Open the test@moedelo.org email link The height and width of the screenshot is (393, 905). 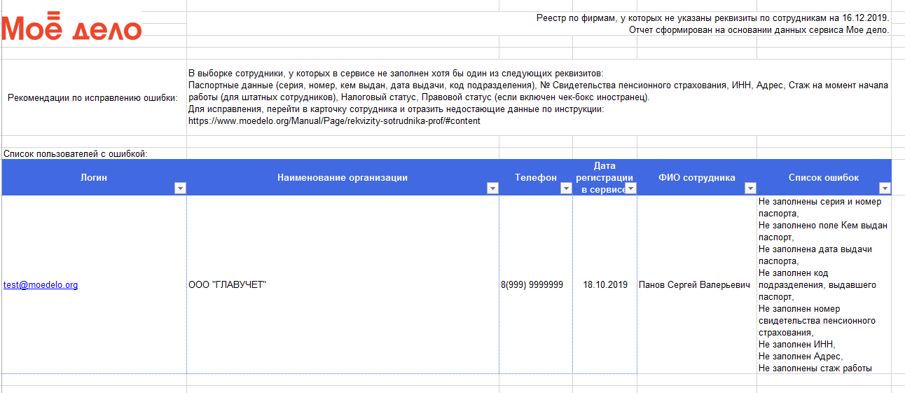(x=41, y=285)
